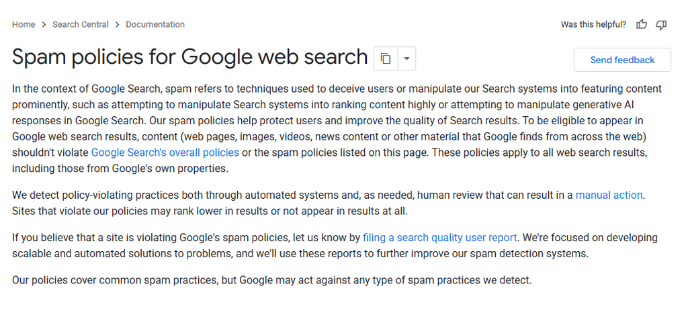The height and width of the screenshot is (315, 688).
Task: Open the Send feedback button
Action: point(622,60)
